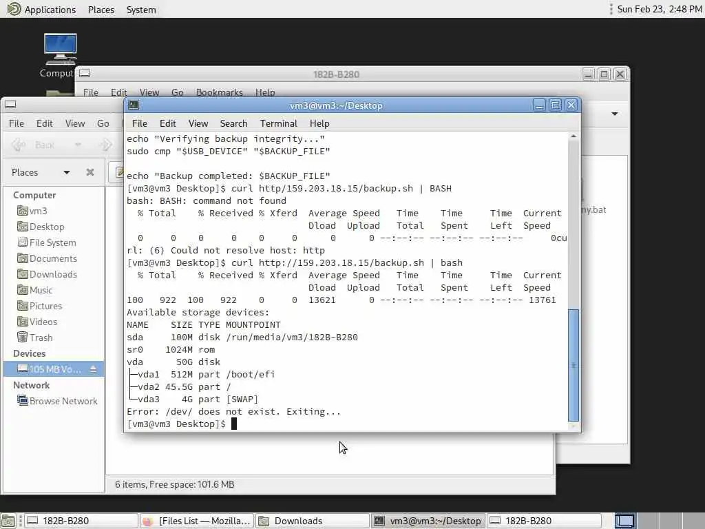The width and height of the screenshot is (705, 529).
Task: Open Videos folder in the sidebar
Action: tap(37, 322)
